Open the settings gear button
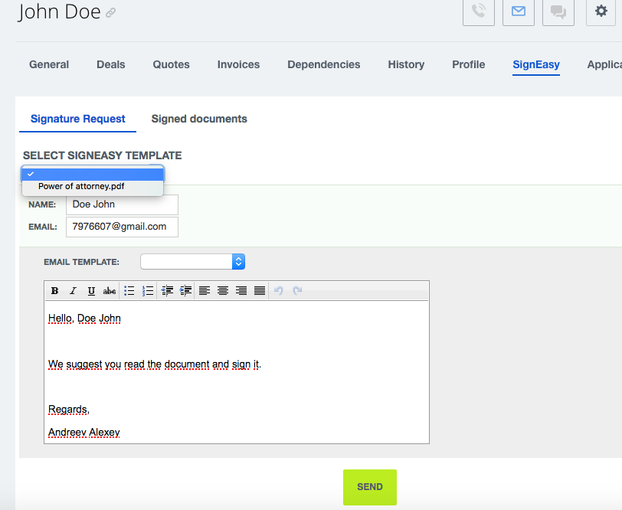The height and width of the screenshot is (510, 622). [x=601, y=11]
